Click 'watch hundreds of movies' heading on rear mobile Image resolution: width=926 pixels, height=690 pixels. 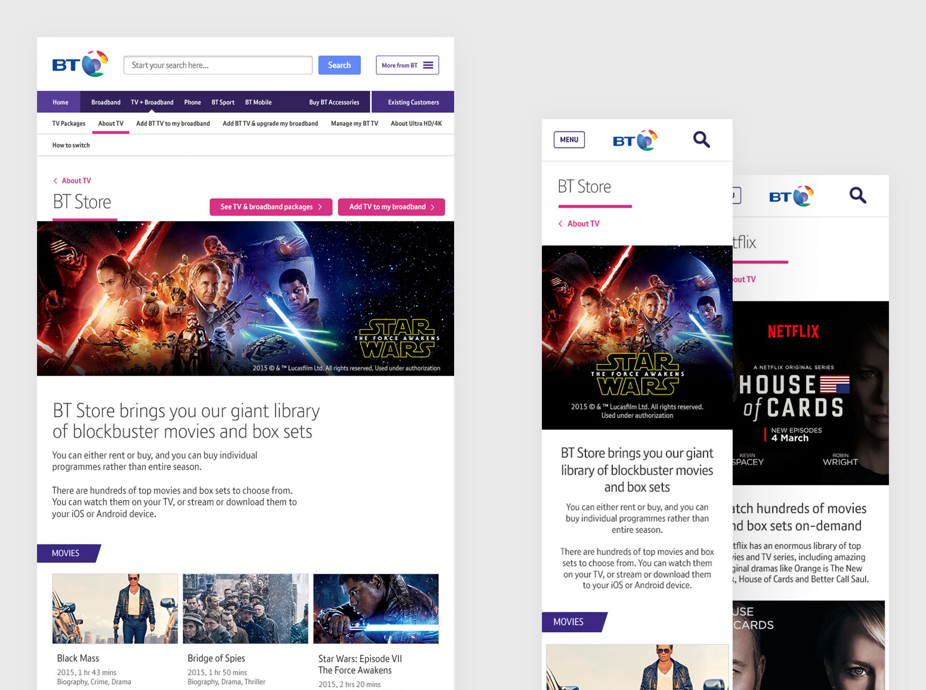click(x=799, y=516)
